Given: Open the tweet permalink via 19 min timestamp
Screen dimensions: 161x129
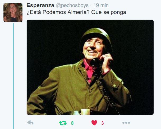Looking at the screenshot, I should pyautogui.click(x=101, y=5).
